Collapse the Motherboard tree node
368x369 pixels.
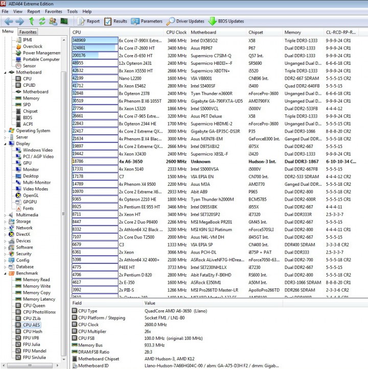(x=5, y=72)
